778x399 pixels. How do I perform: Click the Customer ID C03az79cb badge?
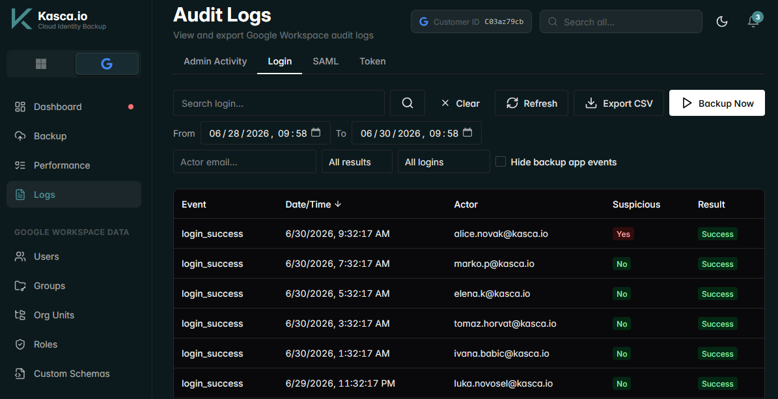pyautogui.click(x=471, y=22)
